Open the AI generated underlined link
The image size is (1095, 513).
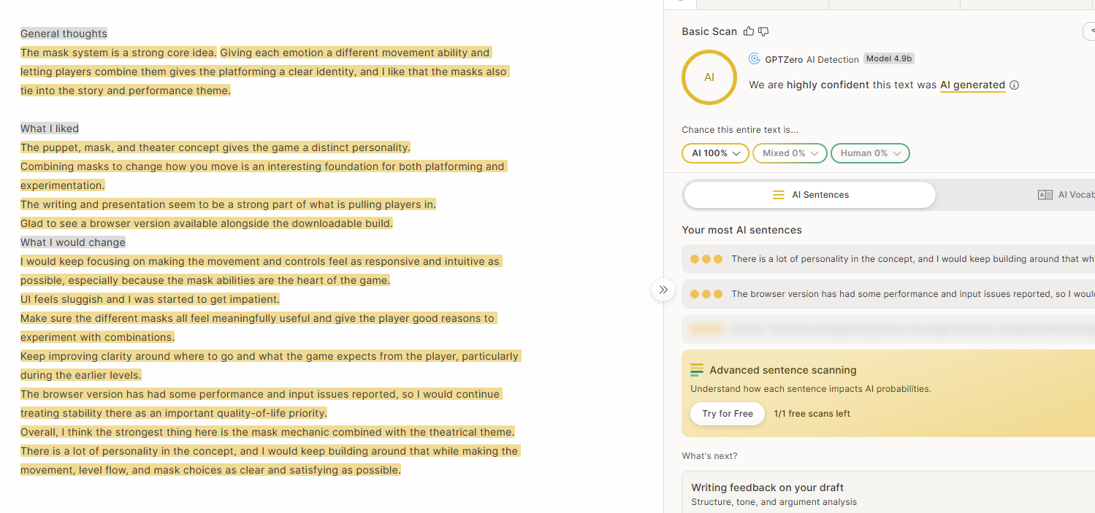[x=972, y=85]
